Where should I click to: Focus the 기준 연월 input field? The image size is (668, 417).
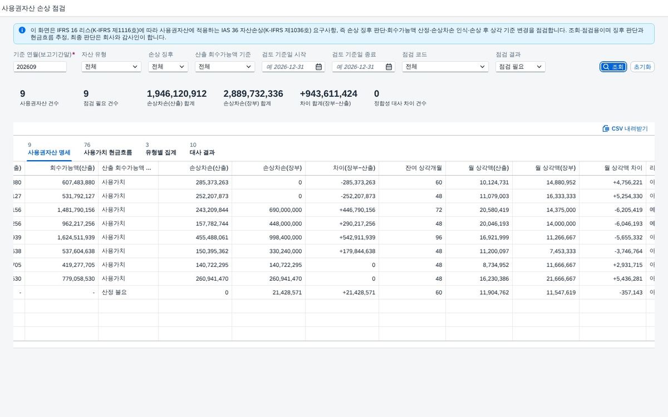coord(40,67)
